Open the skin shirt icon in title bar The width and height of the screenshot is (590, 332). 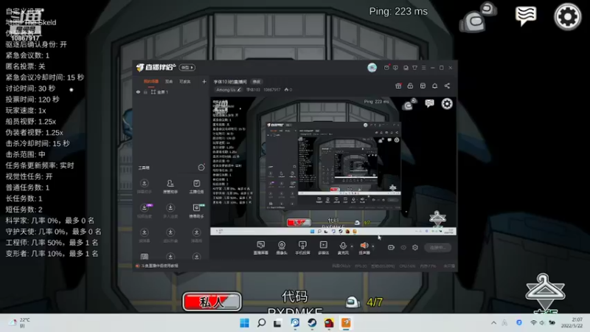[x=414, y=68]
